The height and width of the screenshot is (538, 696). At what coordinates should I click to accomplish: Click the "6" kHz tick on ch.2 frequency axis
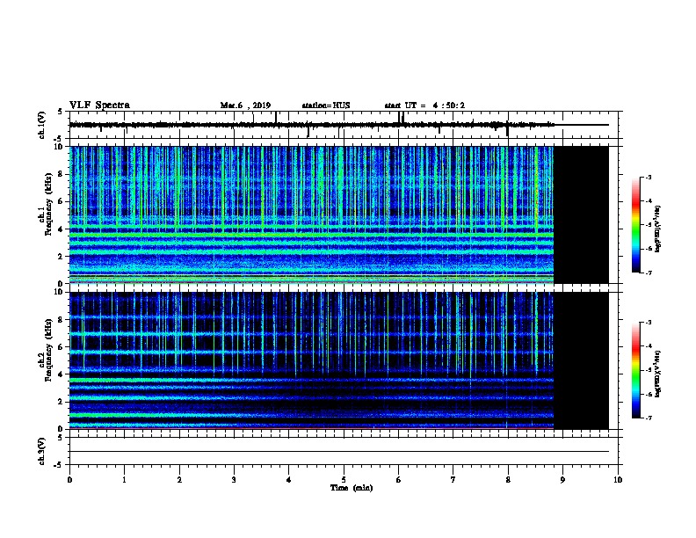[x=61, y=347]
